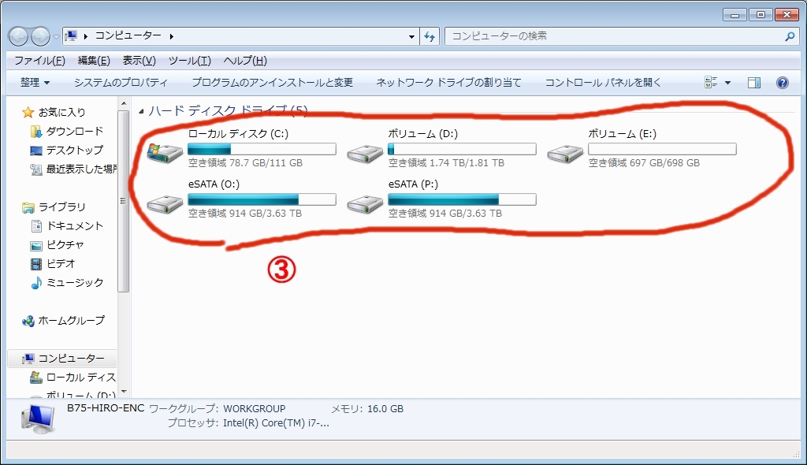Click B75-HIRO-ENC computer name text
The width and height of the screenshot is (807, 465).
[106, 408]
